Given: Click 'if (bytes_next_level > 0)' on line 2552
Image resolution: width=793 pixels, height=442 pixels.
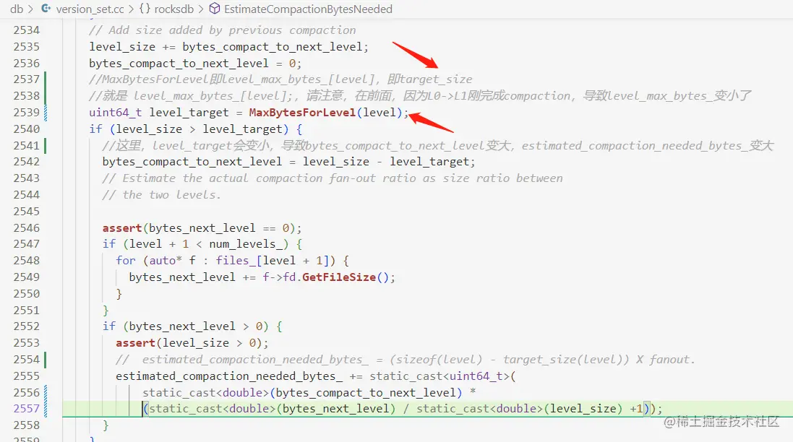Looking at the screenshot, I should click(x=192, y=326).
